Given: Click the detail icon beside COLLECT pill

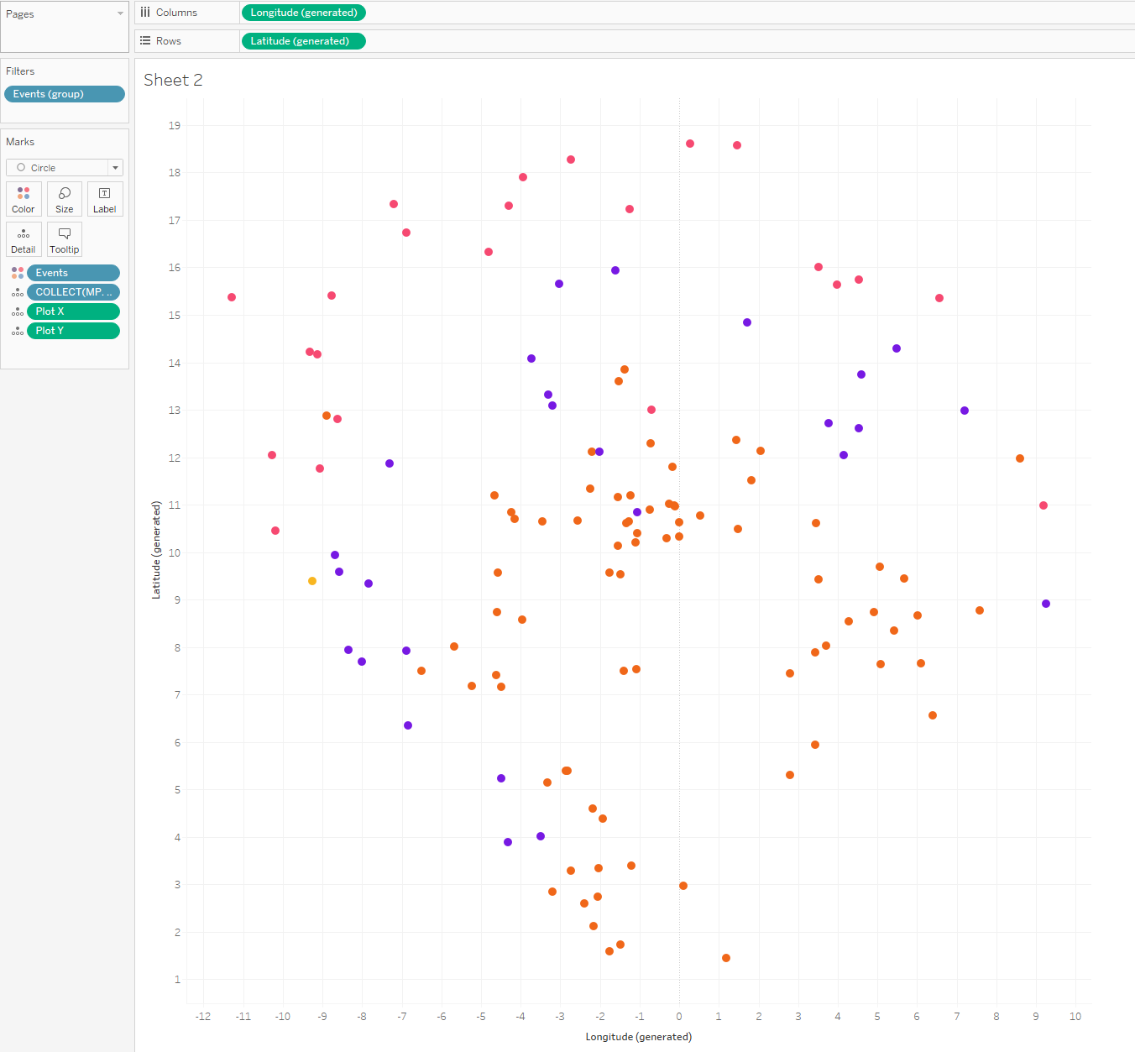Looking at the screenshot, I should tap(18, 292).
